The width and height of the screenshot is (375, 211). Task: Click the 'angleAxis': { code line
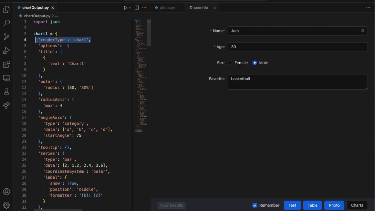coord(55,118)
